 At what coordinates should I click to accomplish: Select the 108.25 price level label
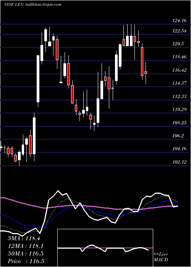tap(180, 122)
